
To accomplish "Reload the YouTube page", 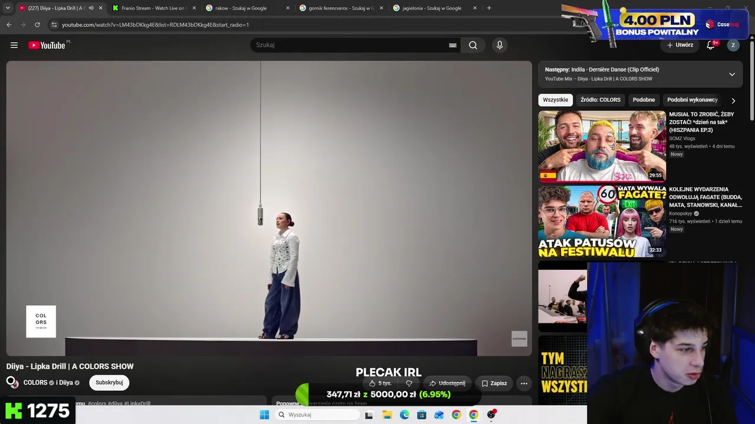I will click(x=37, y=25).
